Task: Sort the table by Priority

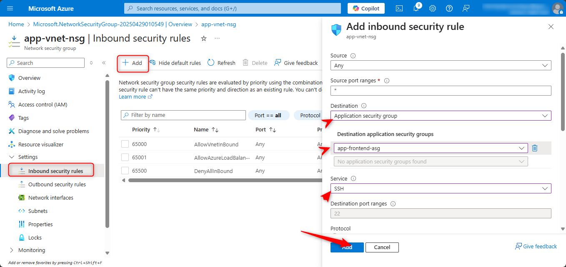Action: (146, 129)
